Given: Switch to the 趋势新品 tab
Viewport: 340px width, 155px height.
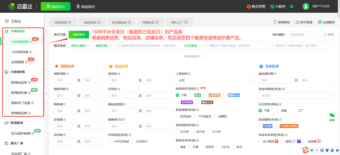Looking at the screenshot, I should coord(92,23).
